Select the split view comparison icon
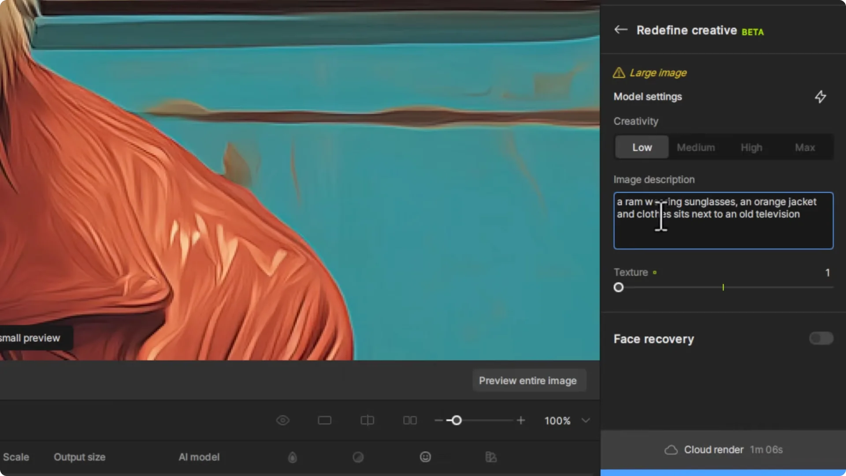 (367, 420)
